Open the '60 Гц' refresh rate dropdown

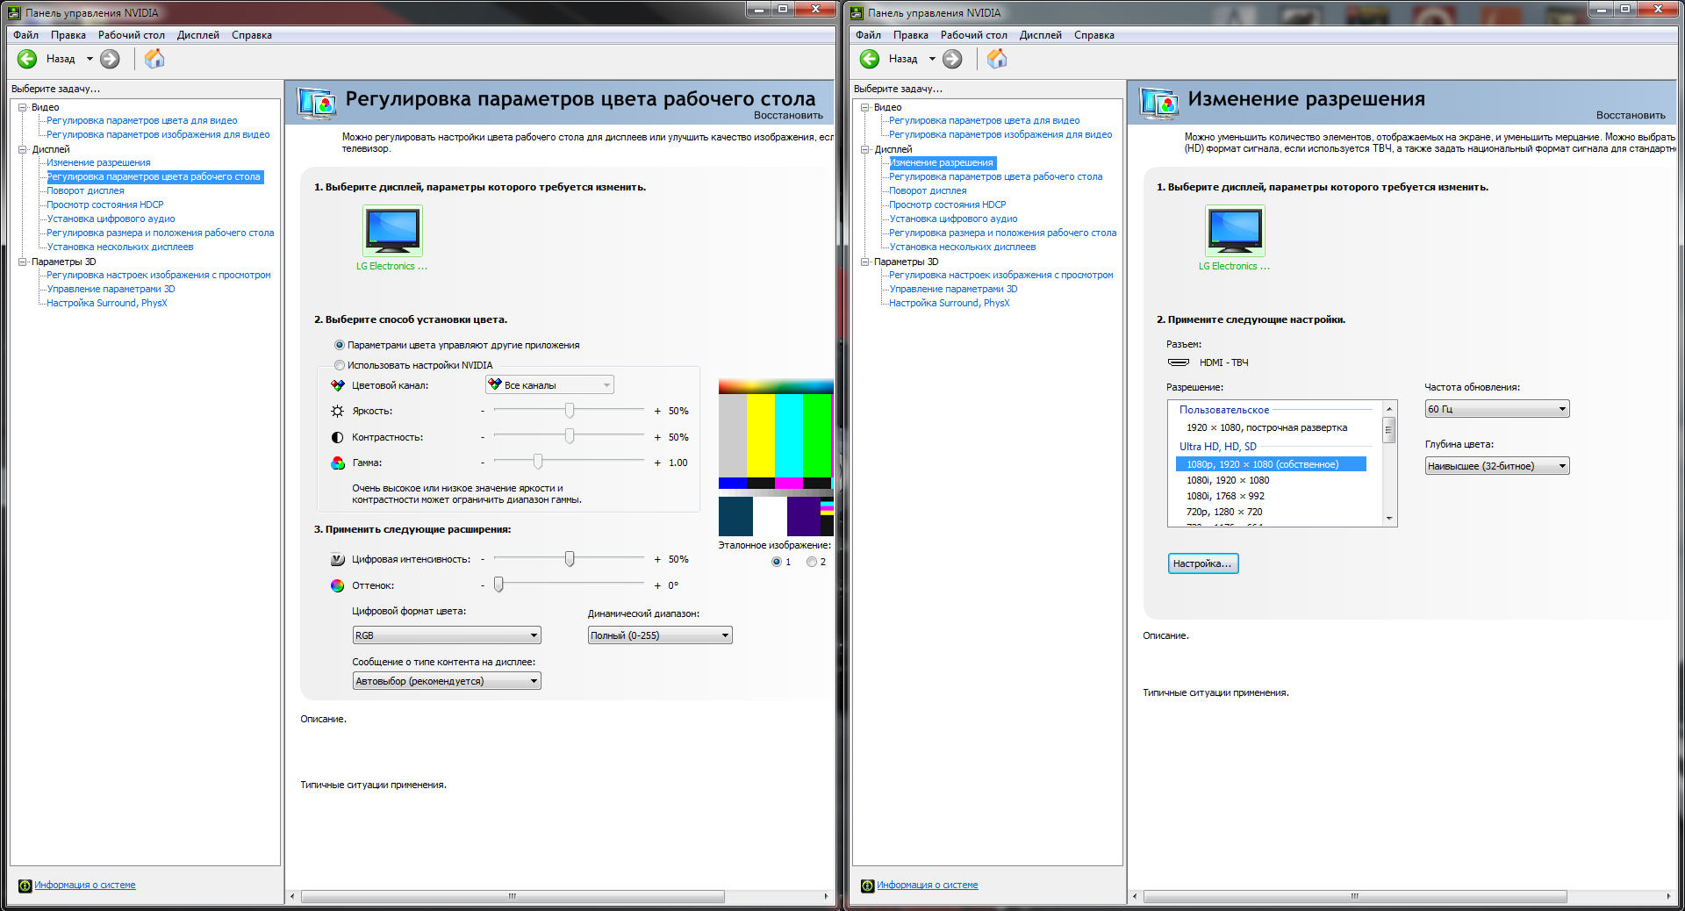click(x=1497, y=409)
